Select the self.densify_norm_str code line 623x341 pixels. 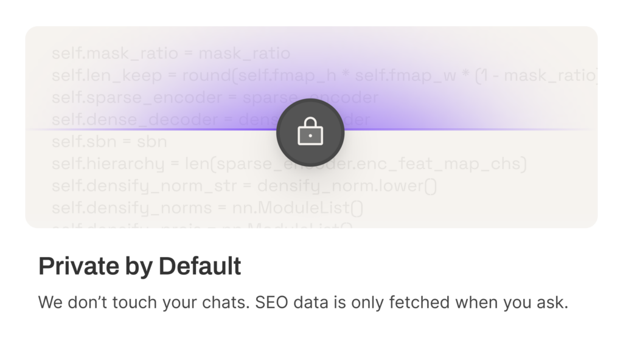point(244,186)
